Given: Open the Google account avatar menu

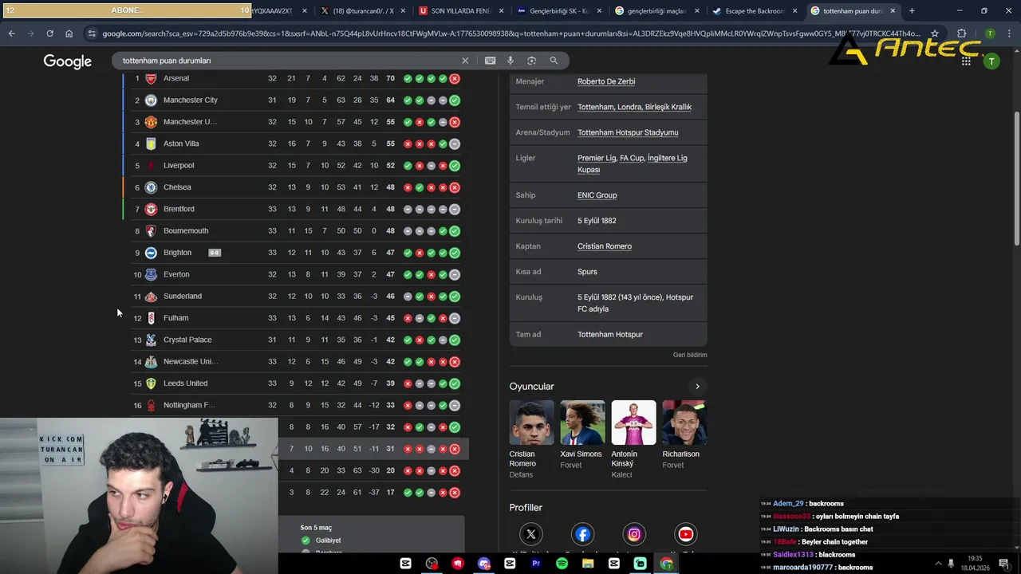Looking at the screenshot, I should click(991, 61).
